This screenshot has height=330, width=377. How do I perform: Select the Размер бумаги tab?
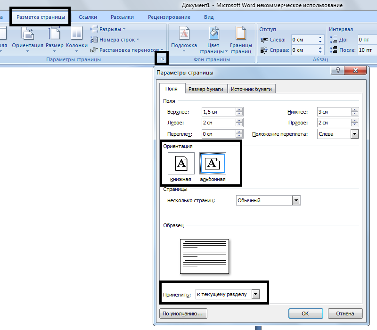[x=206, y=89]
